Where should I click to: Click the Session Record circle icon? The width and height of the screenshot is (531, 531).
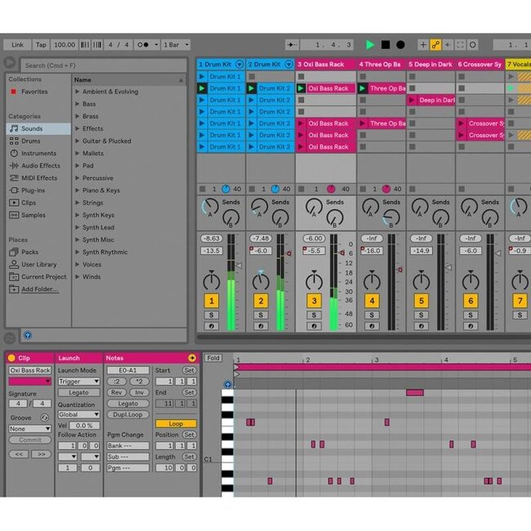coord(473,45)
